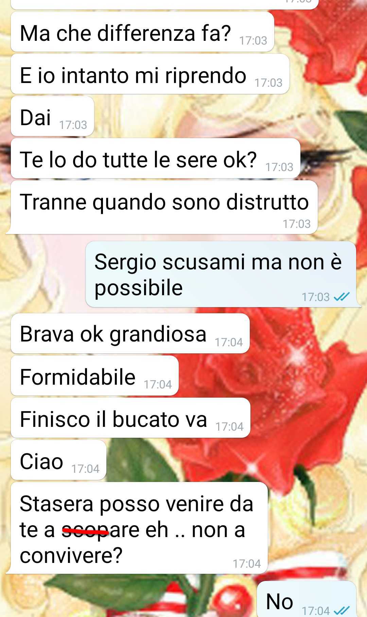Image resolution: width=367 pixels, height=617 pixels.
Task: Tap the blue read-receipt ticks on 'non è possibile'
Action: (x=342, y=297)
